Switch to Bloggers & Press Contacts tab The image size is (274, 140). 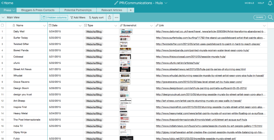pyautogui.click(x=38, y=10)
